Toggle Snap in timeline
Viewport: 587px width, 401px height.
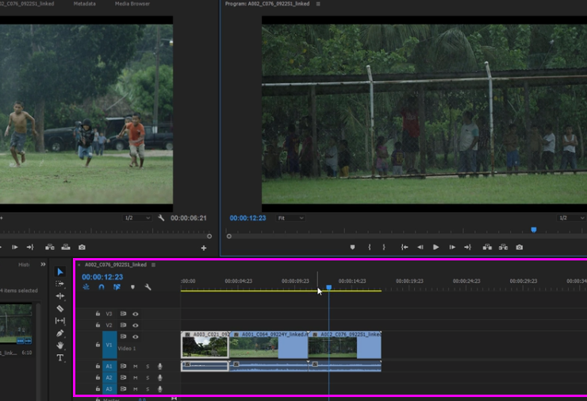tap(102, 287)
